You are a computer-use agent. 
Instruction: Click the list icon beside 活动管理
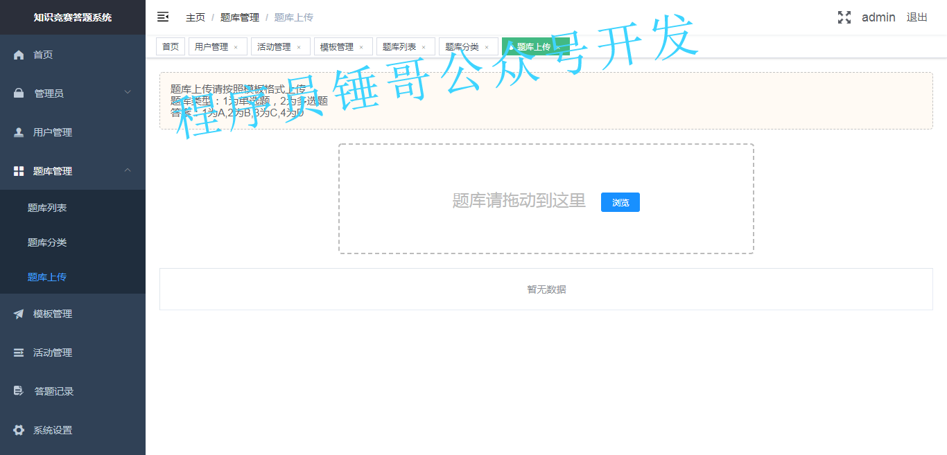pyautogui.click(x=19, y=353)
